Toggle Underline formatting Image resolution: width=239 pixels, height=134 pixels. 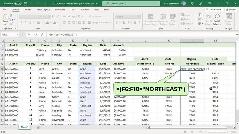coord(30,22)
